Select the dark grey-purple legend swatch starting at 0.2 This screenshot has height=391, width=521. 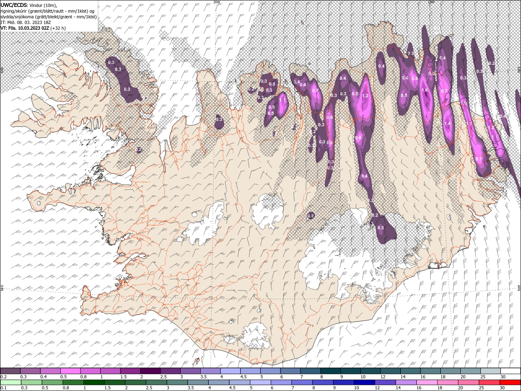[10, 371]
